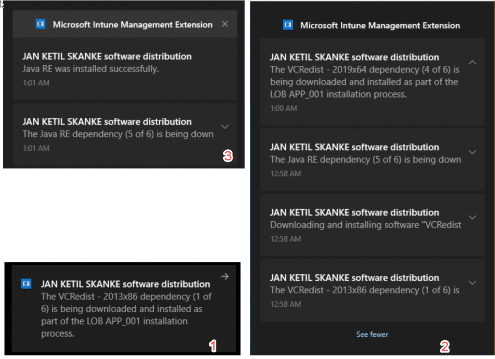
Task: Click Intune icon in top-left notification header
Action: tap(40, 24)
